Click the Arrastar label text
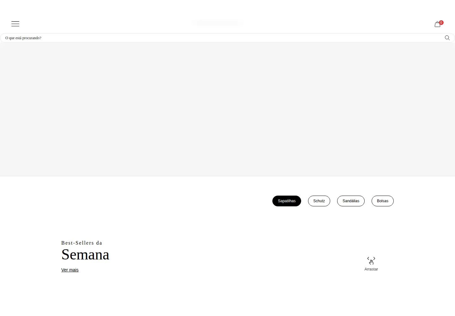 371,269
